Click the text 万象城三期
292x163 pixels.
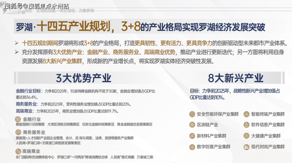145,157
